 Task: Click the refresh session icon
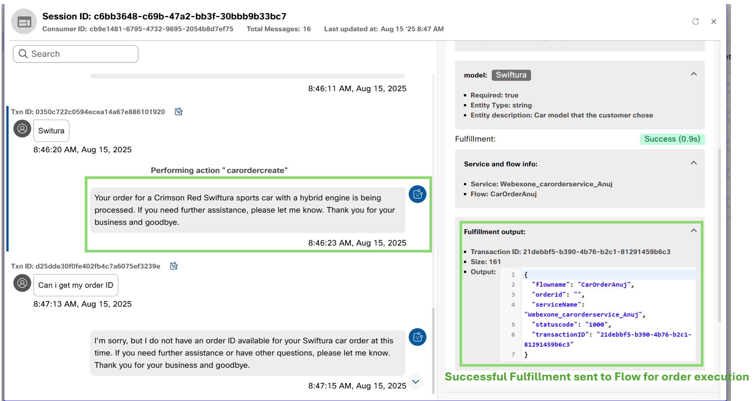tap(695, 22)
